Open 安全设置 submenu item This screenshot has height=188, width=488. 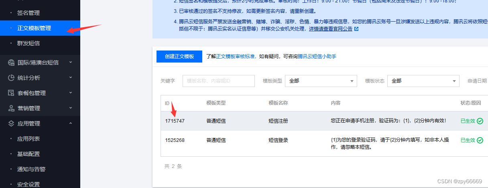(28, 184)
